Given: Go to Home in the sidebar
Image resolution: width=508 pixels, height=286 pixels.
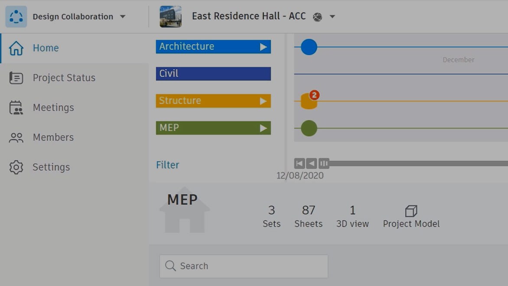Looking at the screenshot, I should tap(46, 48).
